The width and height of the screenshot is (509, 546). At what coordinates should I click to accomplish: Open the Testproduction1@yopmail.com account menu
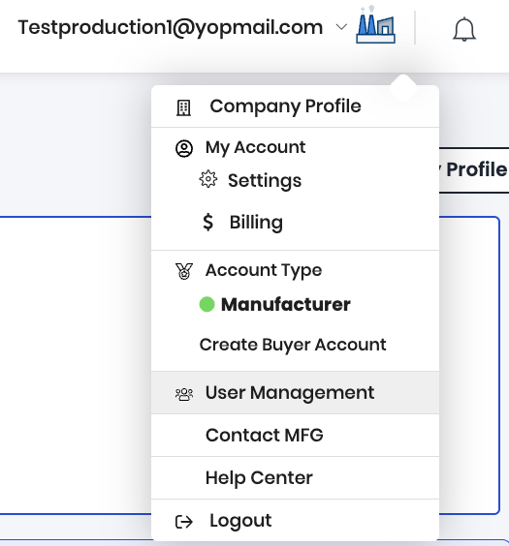(171, 27)
